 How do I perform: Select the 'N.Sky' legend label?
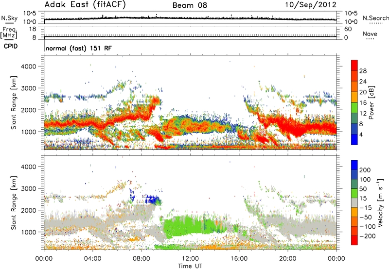(x=9, y=18)
